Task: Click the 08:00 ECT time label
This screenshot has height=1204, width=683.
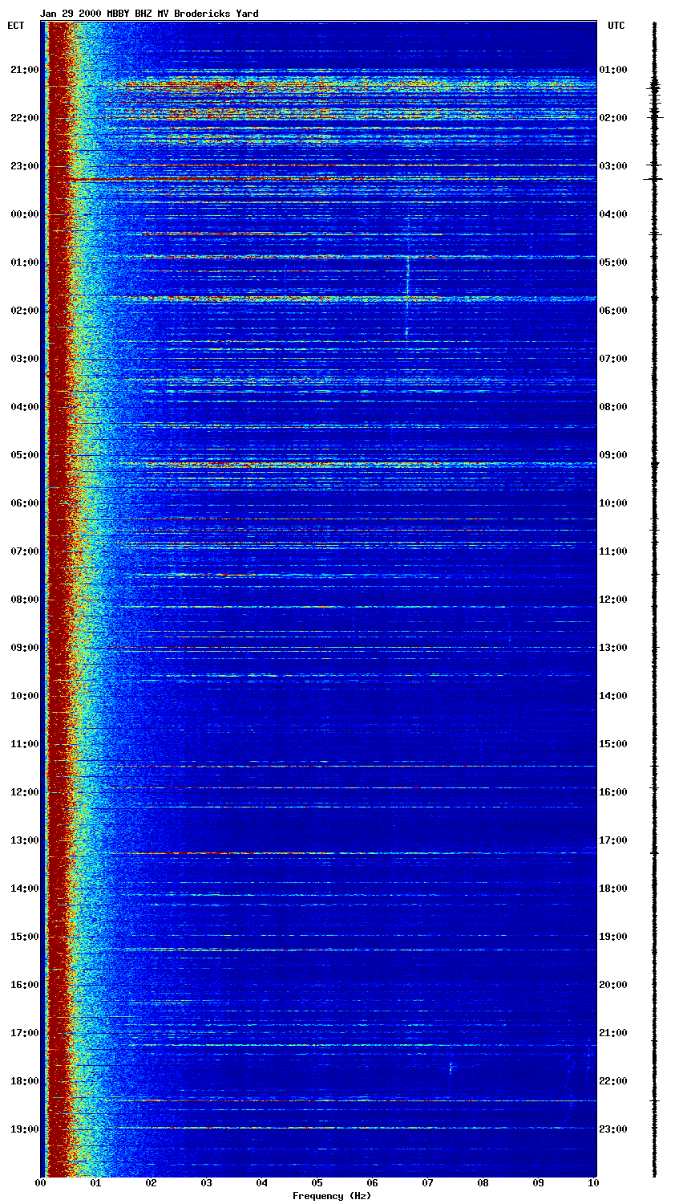Action: [25, 600]
